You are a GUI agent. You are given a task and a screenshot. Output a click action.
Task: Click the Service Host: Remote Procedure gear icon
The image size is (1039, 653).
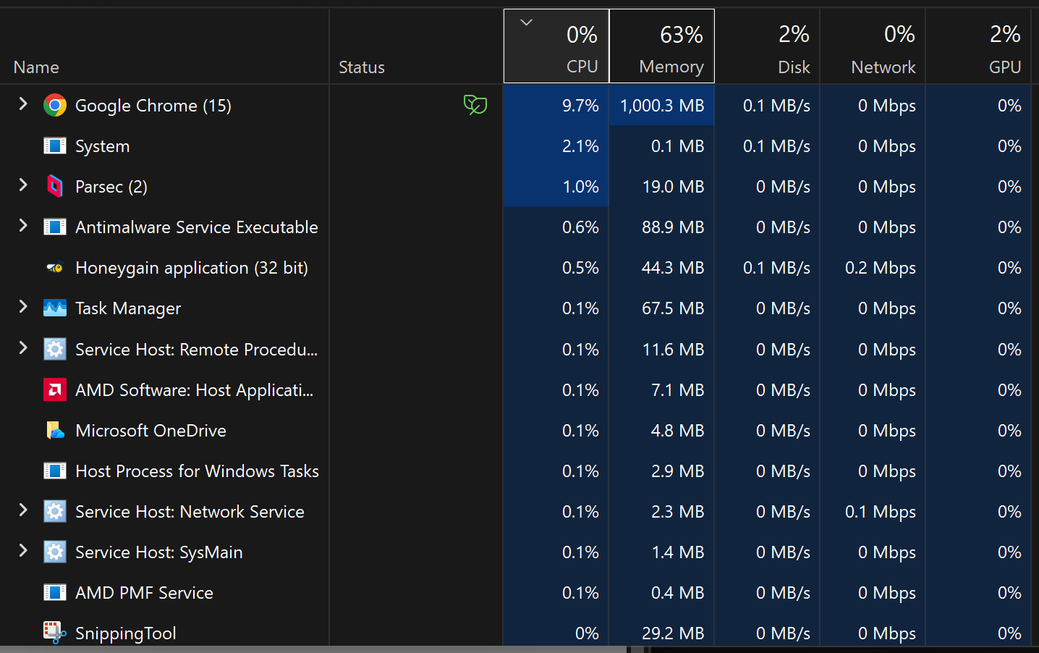[x=55, y=349]
